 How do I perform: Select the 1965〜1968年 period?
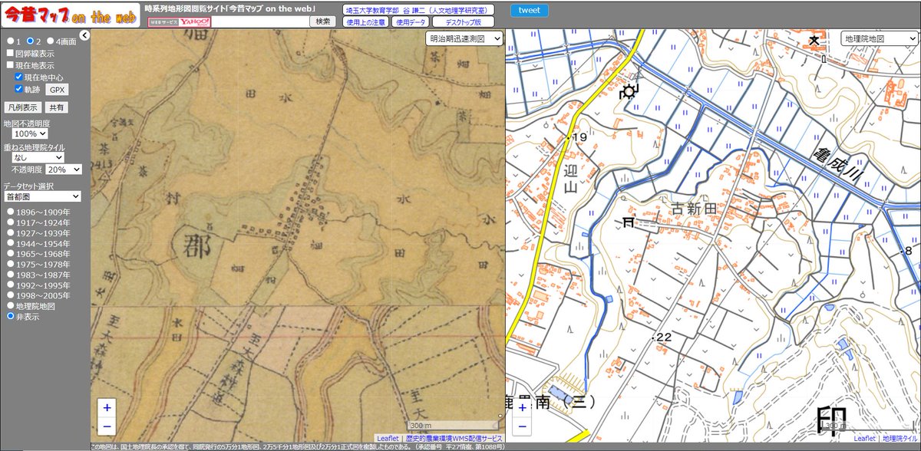[11, 254]
